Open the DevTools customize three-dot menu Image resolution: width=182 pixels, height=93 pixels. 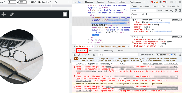[176, 2]
